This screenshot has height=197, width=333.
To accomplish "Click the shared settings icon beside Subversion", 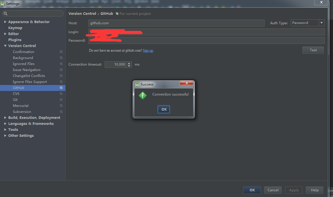I will click(x=61, y=111).
